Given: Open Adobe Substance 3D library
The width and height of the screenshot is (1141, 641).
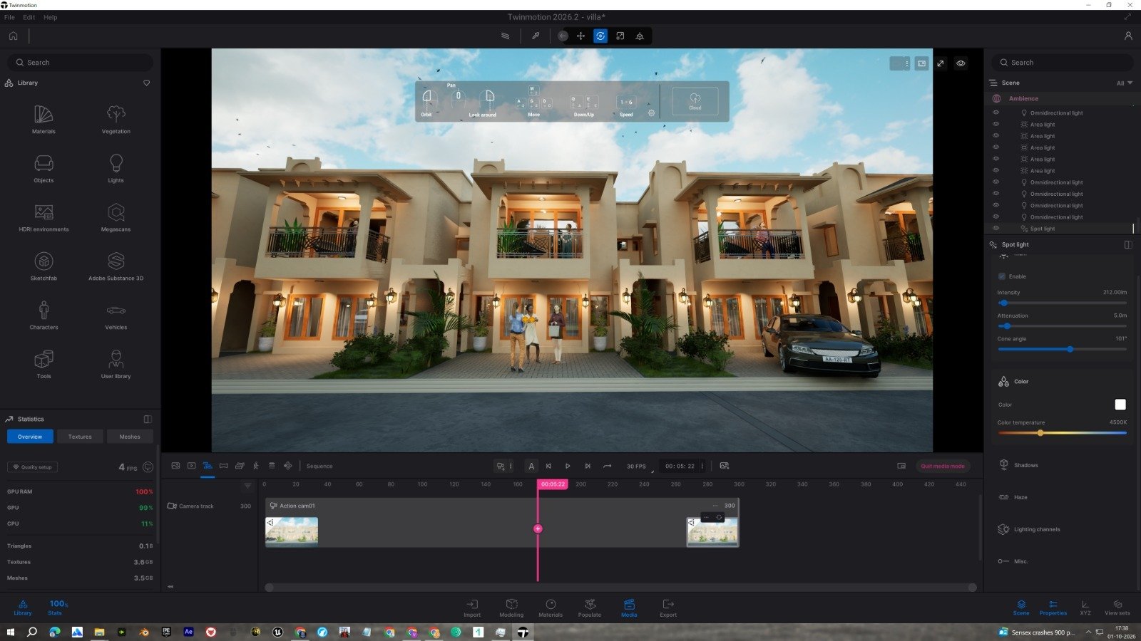Looking at the screenshot, I should coord(116,266).
